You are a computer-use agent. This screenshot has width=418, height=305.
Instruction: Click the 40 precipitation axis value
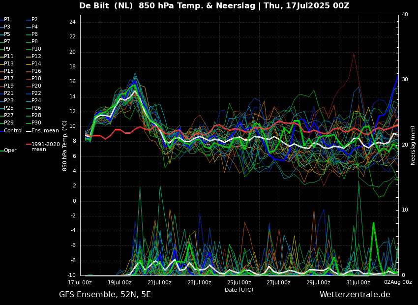click(405, 14)
